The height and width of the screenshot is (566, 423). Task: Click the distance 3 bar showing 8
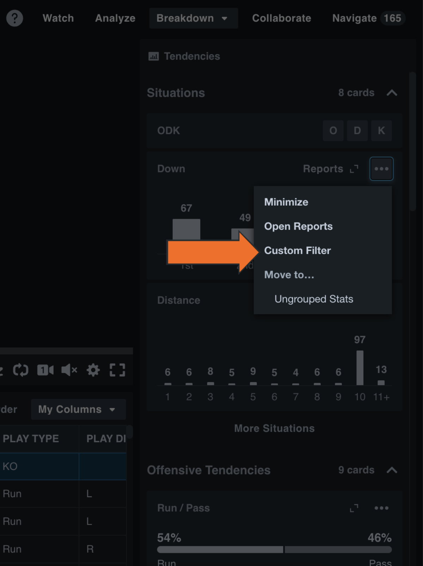tap(210, 383)
